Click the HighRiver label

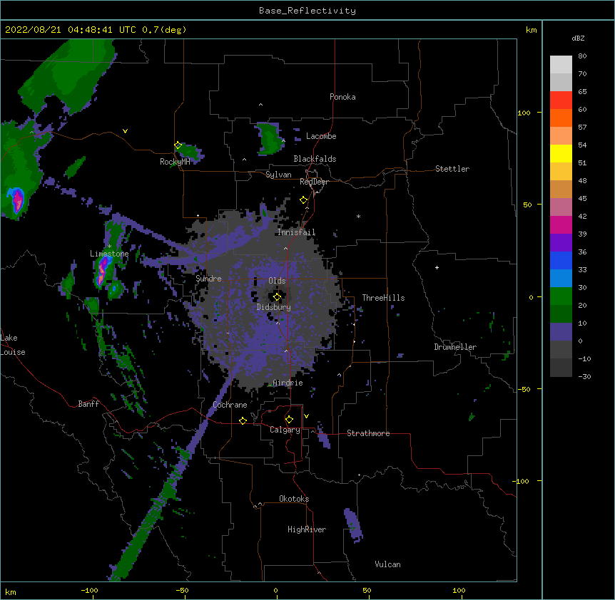click(x=307, y=529)
